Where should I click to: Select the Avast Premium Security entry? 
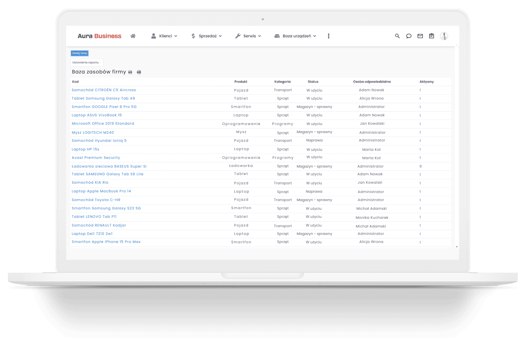96,158
